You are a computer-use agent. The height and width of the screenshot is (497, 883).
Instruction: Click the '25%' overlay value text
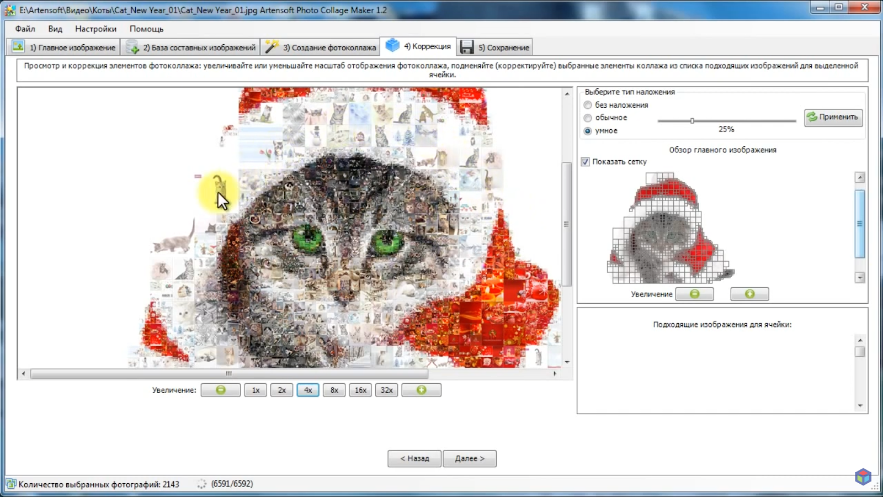coord(726,129)
